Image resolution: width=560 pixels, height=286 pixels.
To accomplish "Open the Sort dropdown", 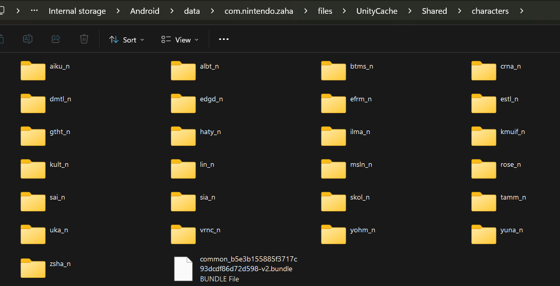I will [x=127, y=39].
